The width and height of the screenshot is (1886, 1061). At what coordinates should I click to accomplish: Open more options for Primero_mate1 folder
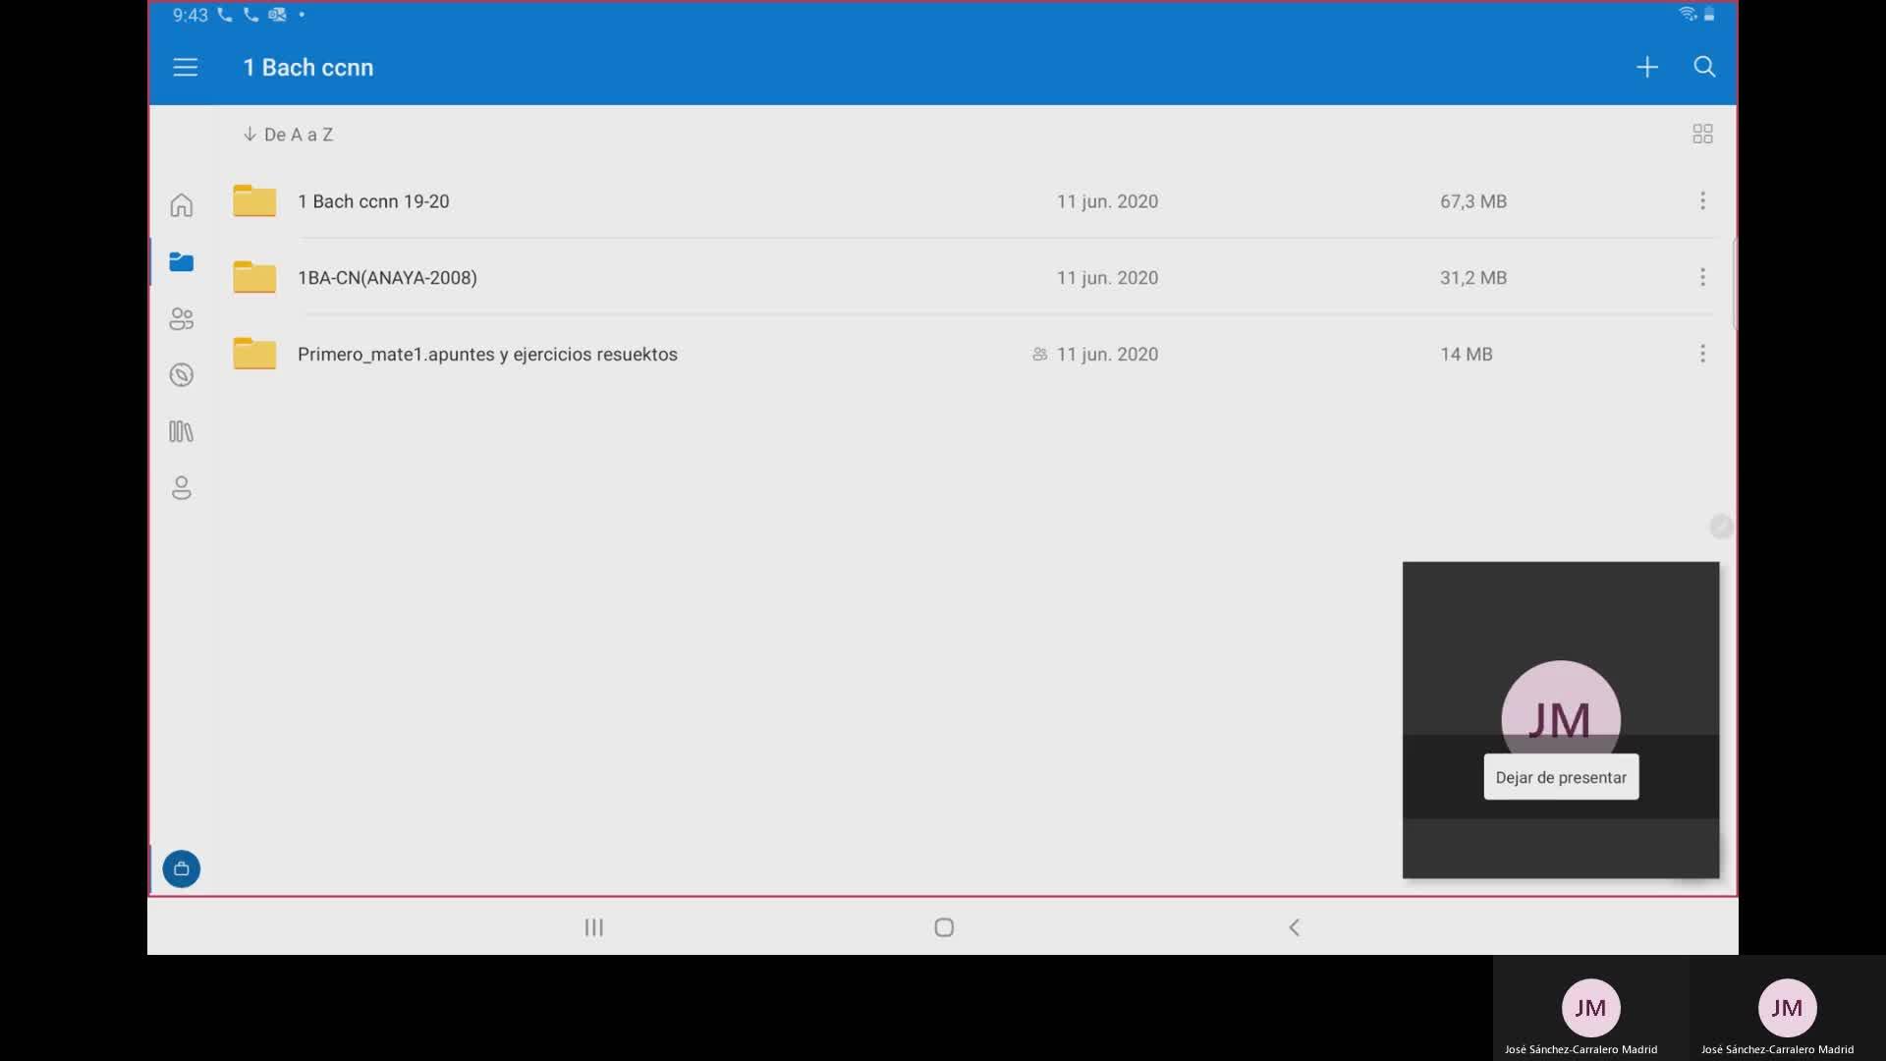coord(1702,354)
